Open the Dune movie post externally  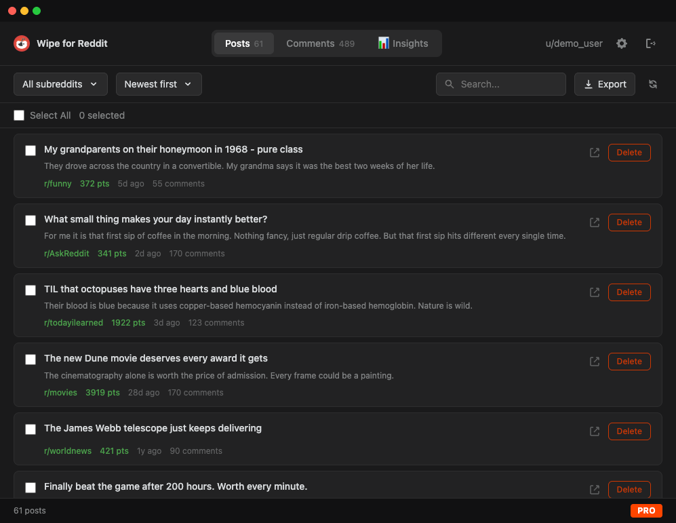pyautogui.click(x=595, y=362)
